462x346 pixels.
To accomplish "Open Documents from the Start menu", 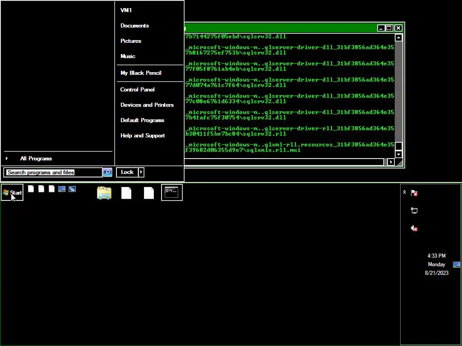I will 134,26.
